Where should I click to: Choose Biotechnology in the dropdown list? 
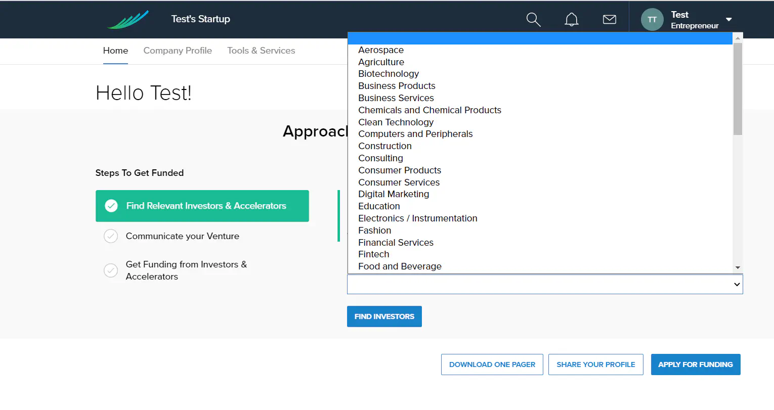click(389, 74)
